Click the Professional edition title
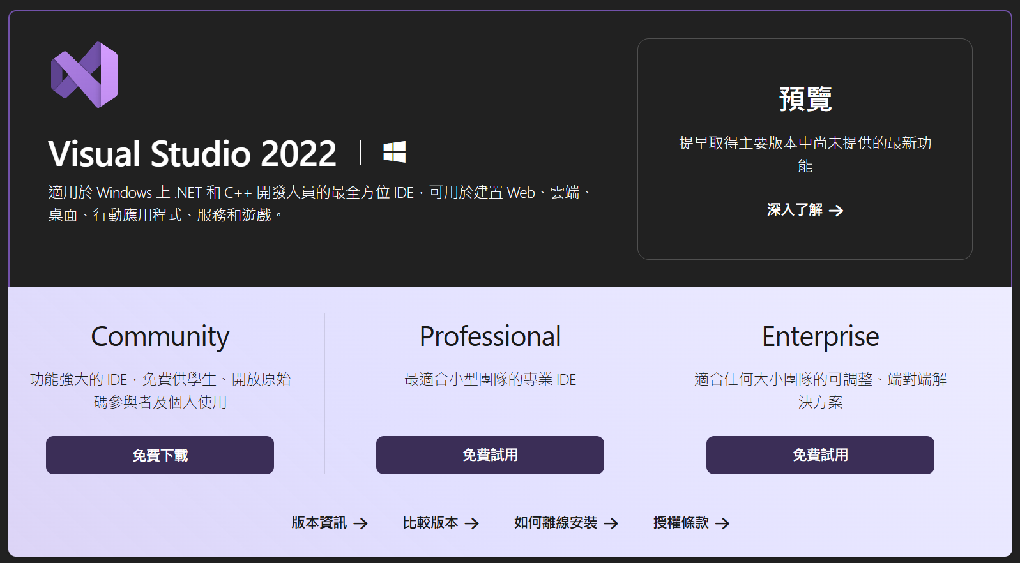Viewport: 1020px width, 563px height. [x=490, y=336]
